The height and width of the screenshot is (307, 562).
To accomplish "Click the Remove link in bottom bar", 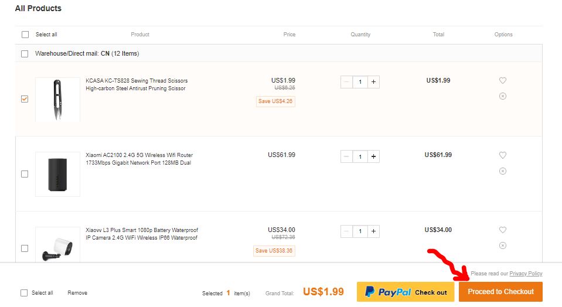I will tap(77, 293).
